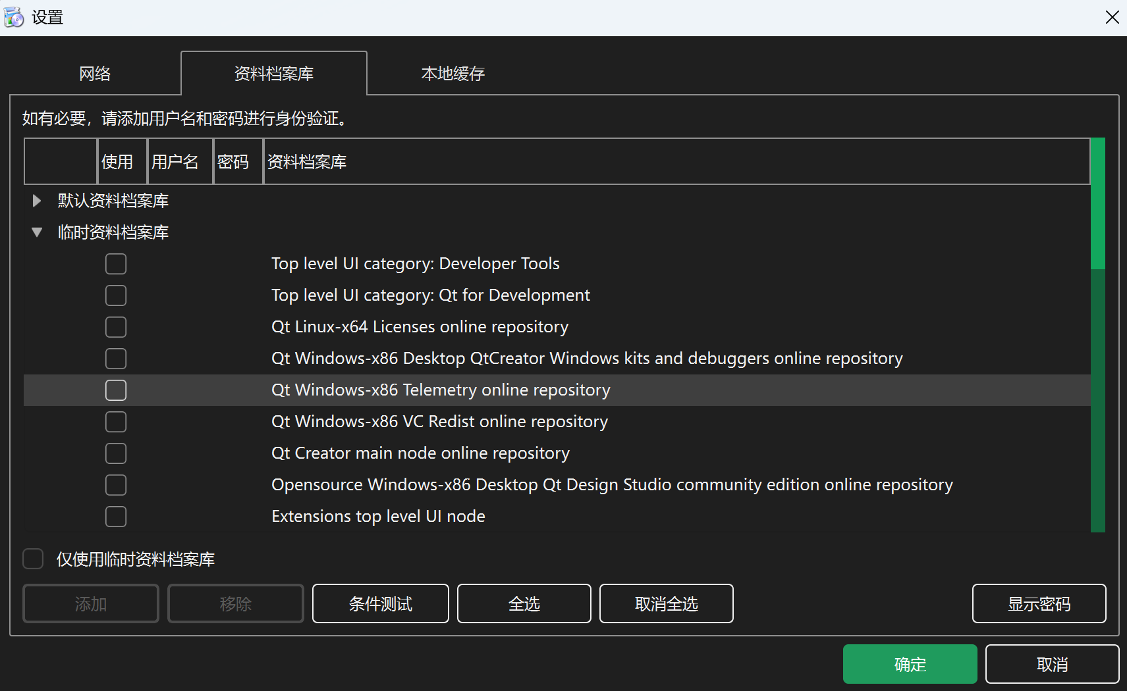Viewport: 1127px width, 691px height.
Task: Click 取消全选 to deselect all
Action: (667, 603)
